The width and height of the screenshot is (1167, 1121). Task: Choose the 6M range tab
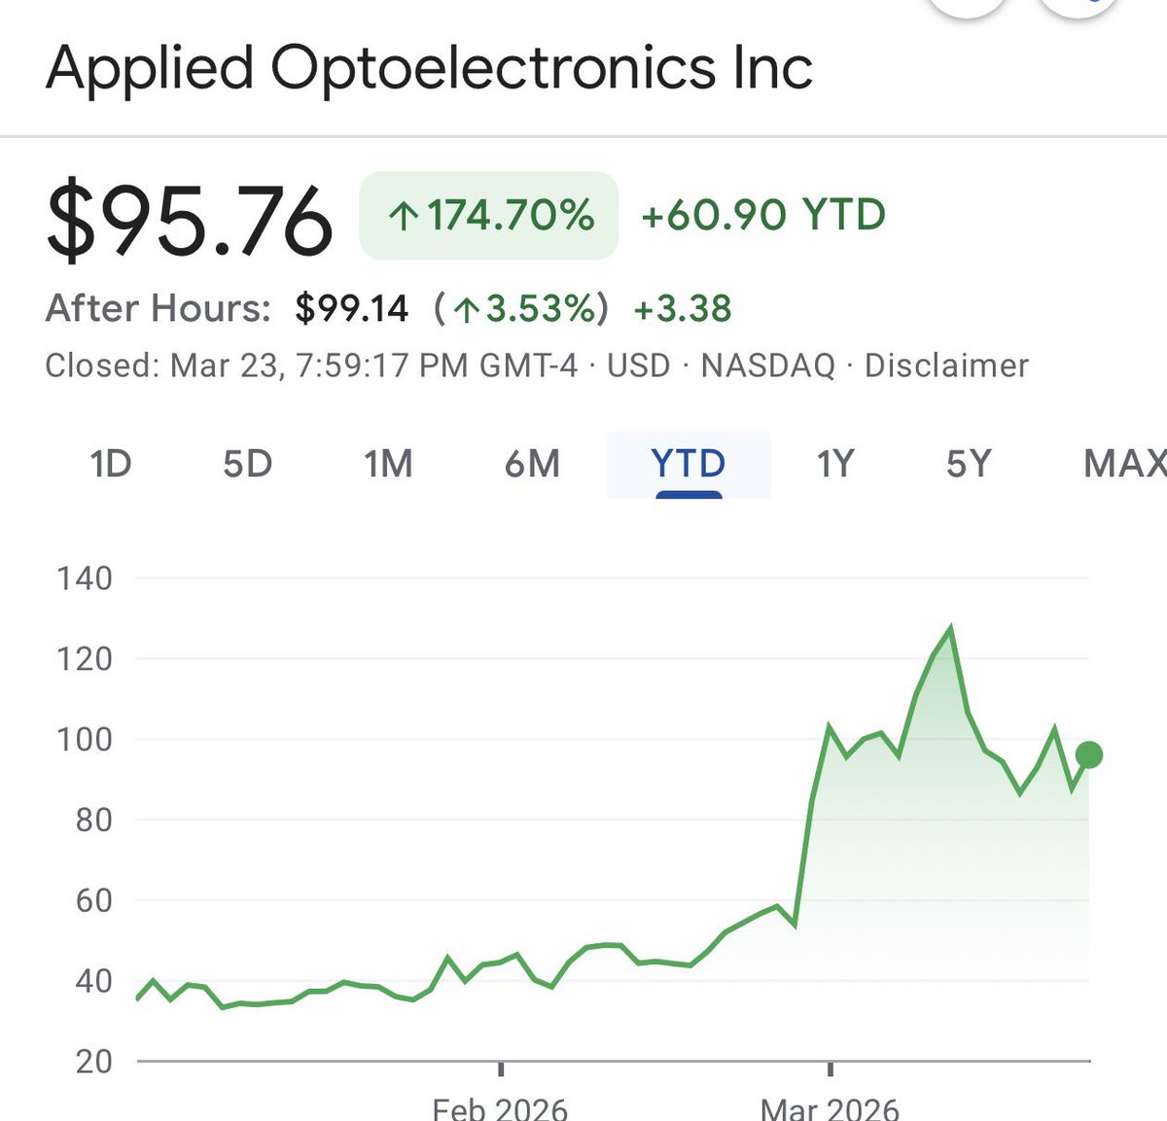(x=532, y=464)
